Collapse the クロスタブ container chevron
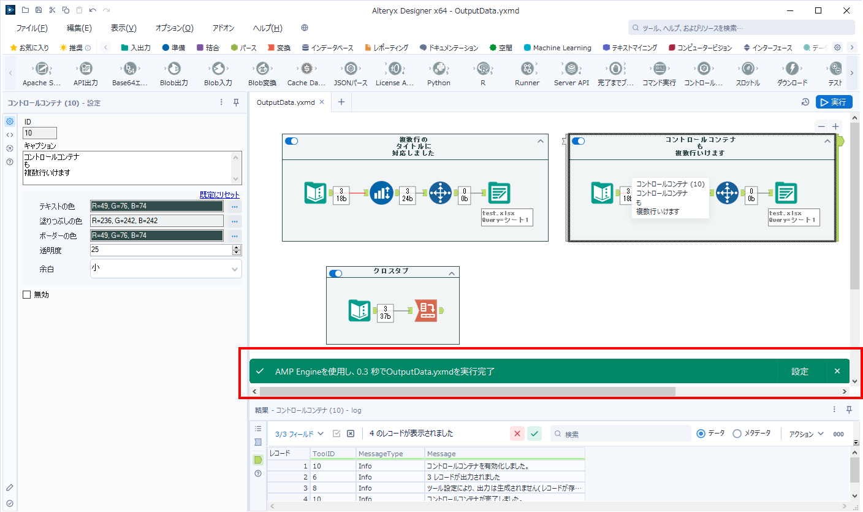 coord(452,273)
